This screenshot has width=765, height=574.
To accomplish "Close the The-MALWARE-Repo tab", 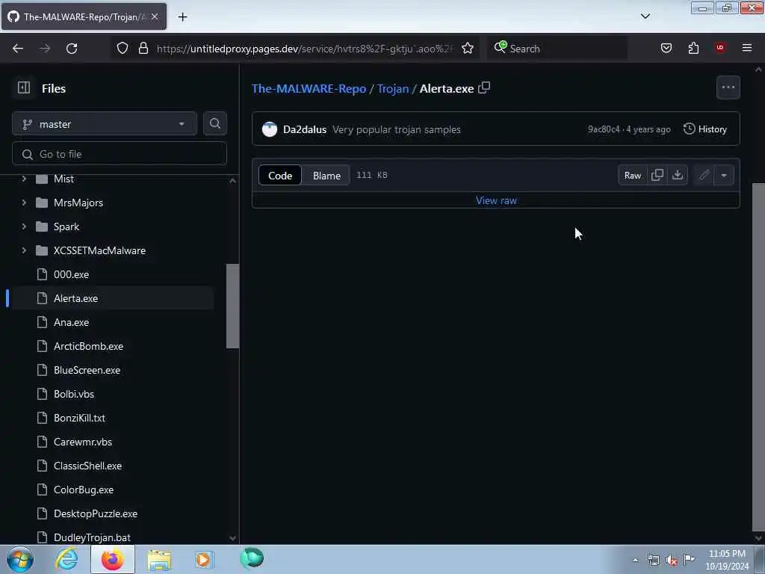I will coord(155,16).
